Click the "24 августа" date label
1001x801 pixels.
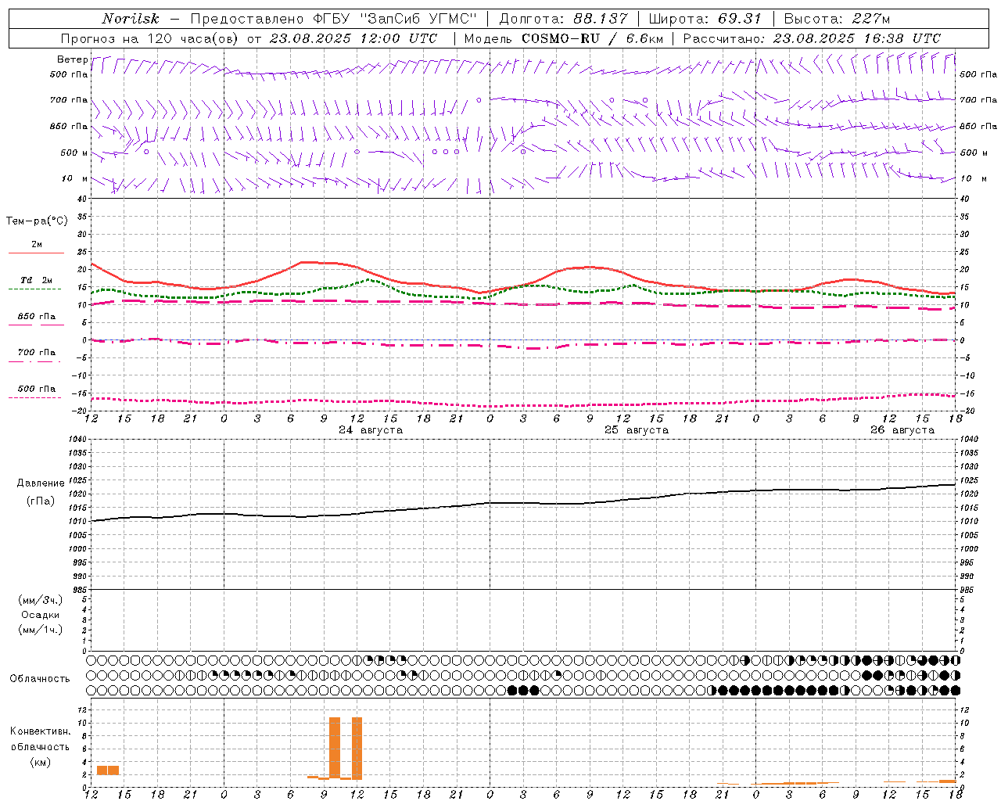pyautogui.click(x=371, y=430)
